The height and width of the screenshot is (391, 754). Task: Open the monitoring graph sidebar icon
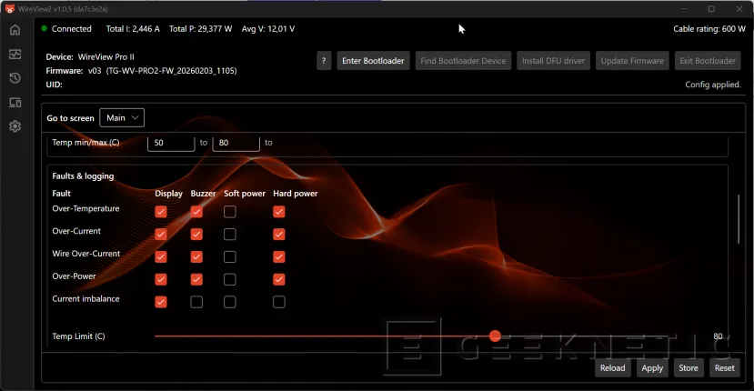(x=15, y=55)
